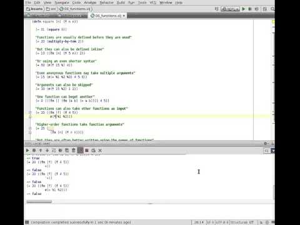Screen dimensions: 300x225
Task: Open the Code menu
Action: [76, 2]
